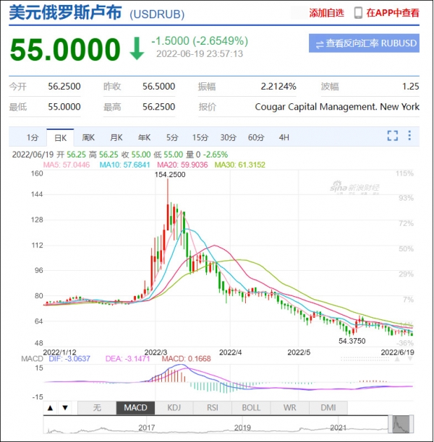Click 查看反向汇率 RUBUSD button
Image resolution: width=434 pixels, height=442 pixels.
[x=364, y=43]
